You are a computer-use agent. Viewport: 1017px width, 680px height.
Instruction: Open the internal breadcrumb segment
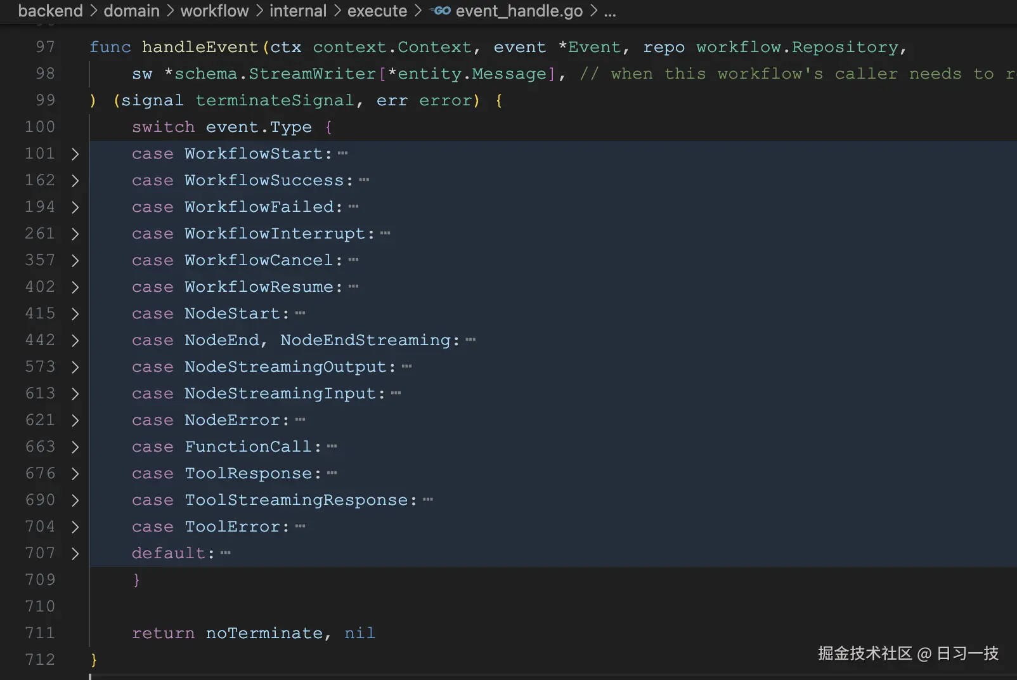click(x=298, y=11)
